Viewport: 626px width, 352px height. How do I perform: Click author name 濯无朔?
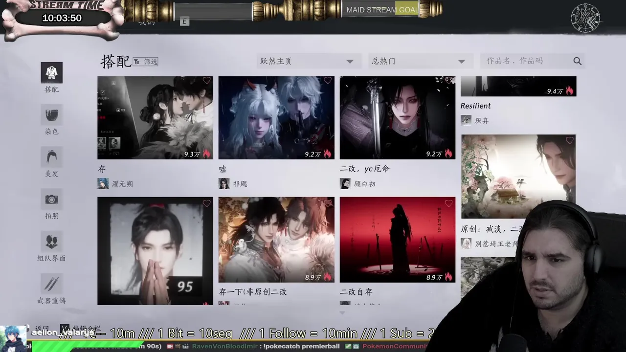(122, 184)
